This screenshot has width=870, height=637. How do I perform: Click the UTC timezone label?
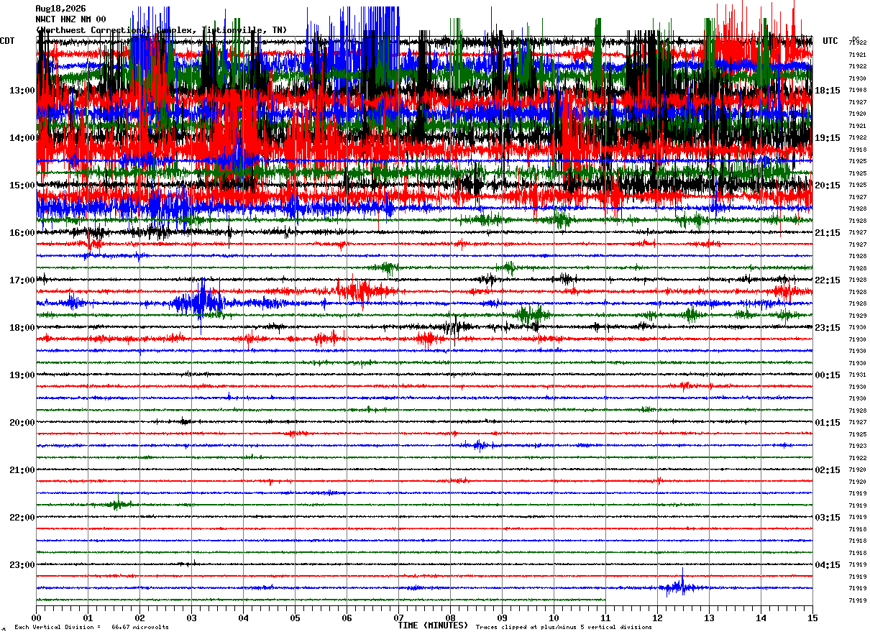(x=830, y=41)
